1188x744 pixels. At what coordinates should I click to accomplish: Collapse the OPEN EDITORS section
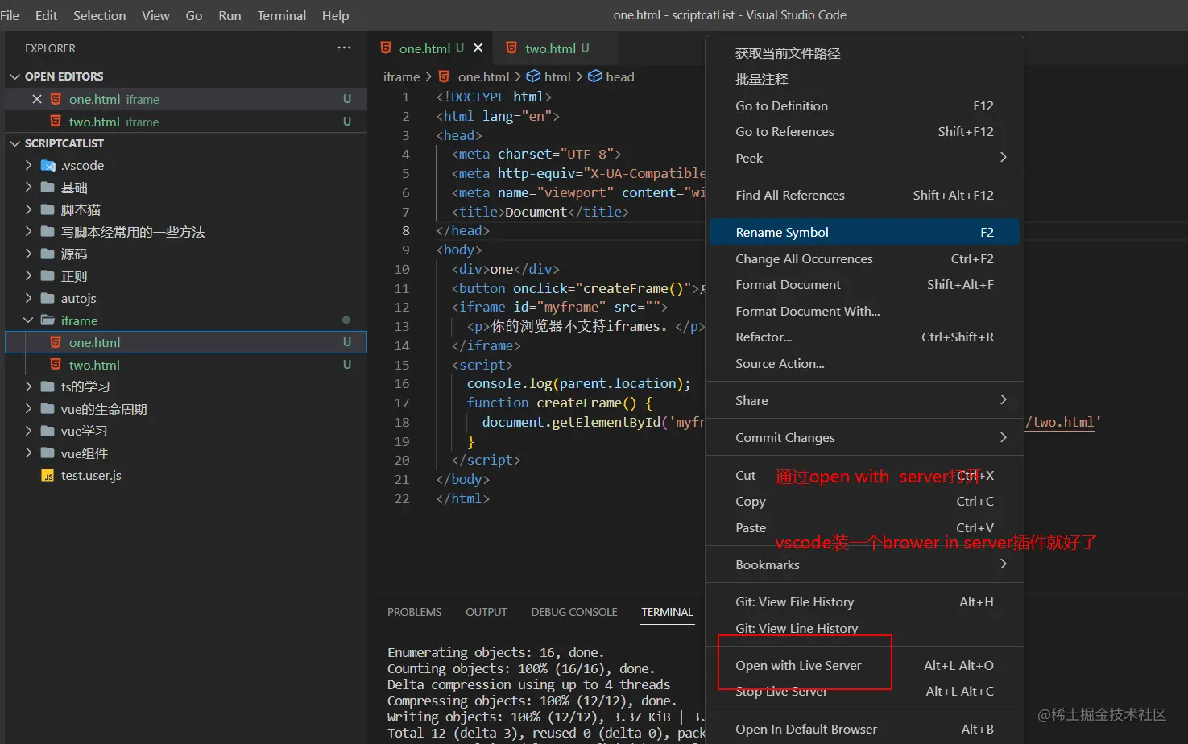tap(14, 76)
